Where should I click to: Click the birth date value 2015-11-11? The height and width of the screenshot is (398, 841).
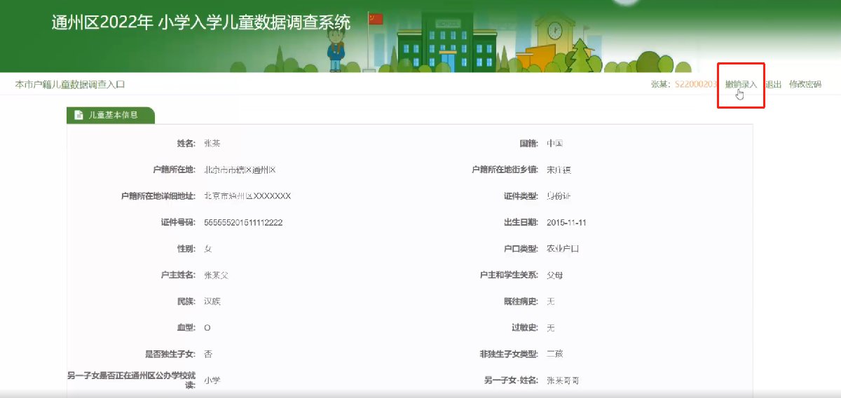566,223
